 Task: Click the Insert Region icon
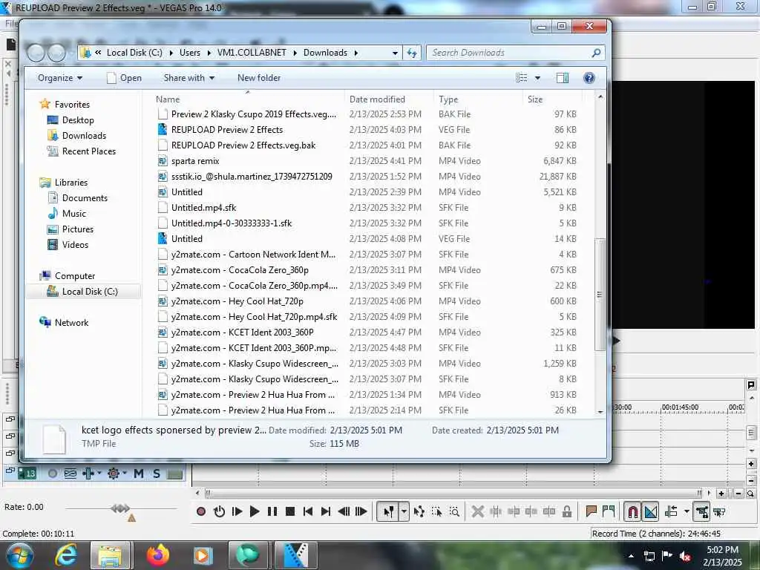609,511
